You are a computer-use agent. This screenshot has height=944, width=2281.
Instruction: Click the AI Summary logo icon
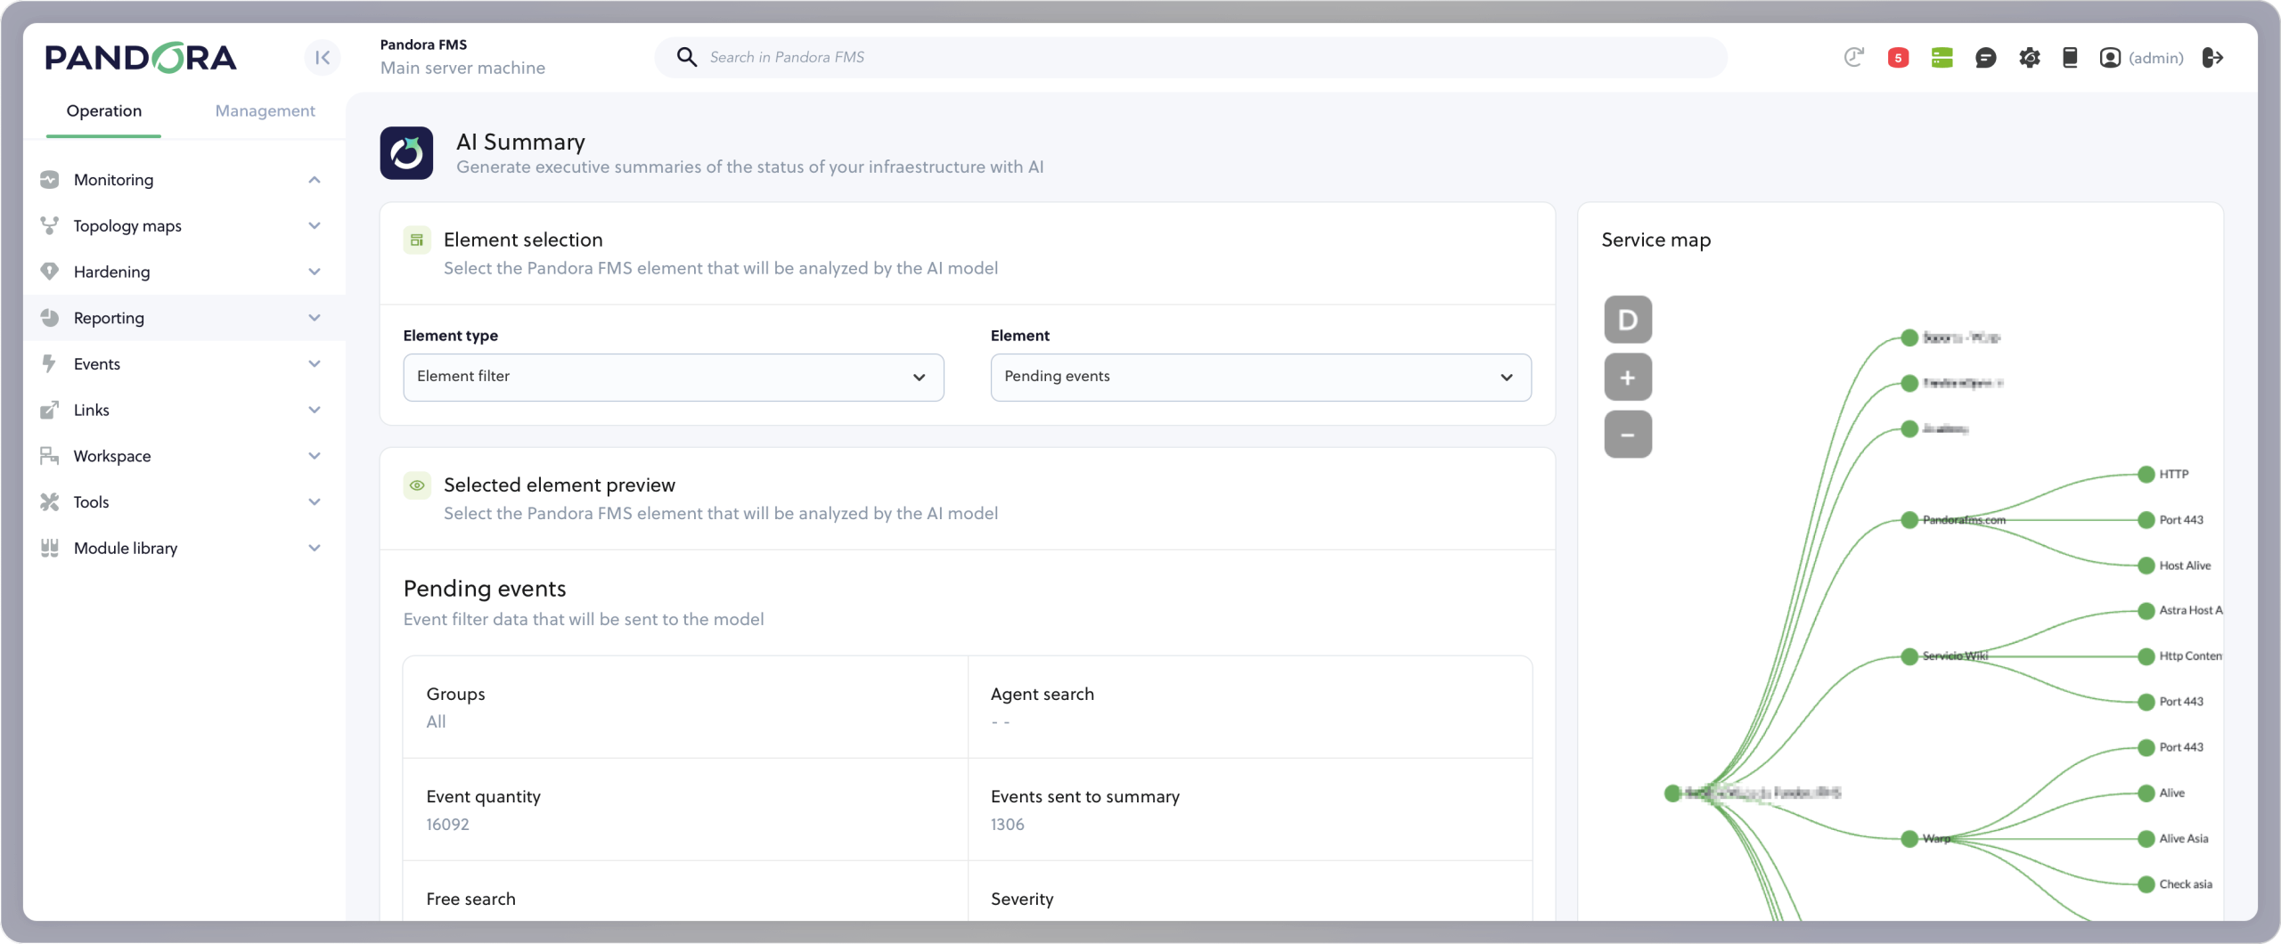coord(406,153)
